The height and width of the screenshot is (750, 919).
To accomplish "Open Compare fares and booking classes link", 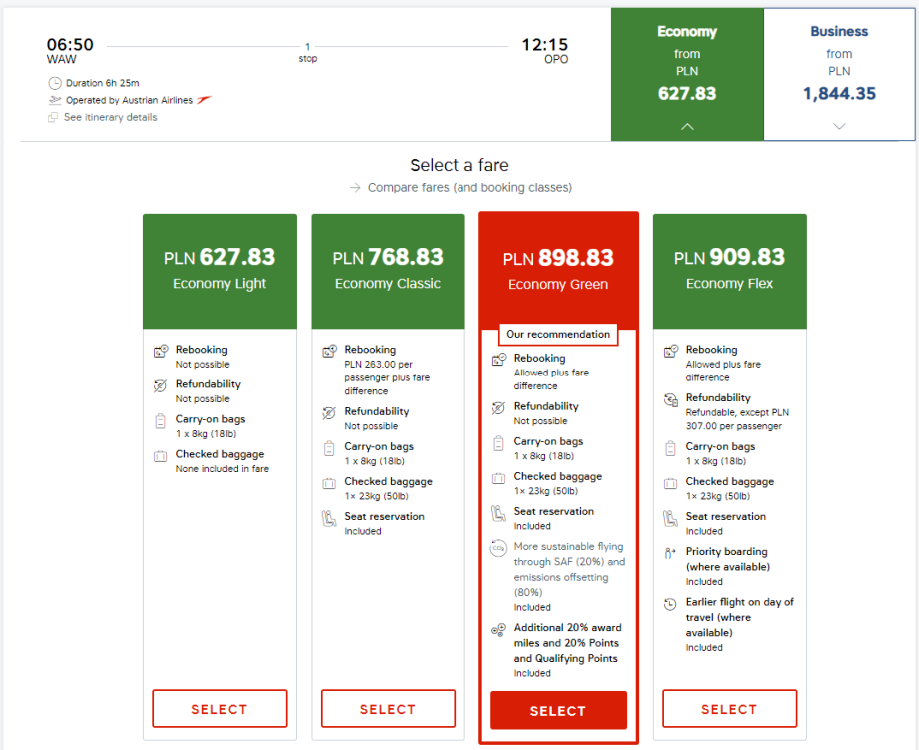I will (x=469, y=188).
